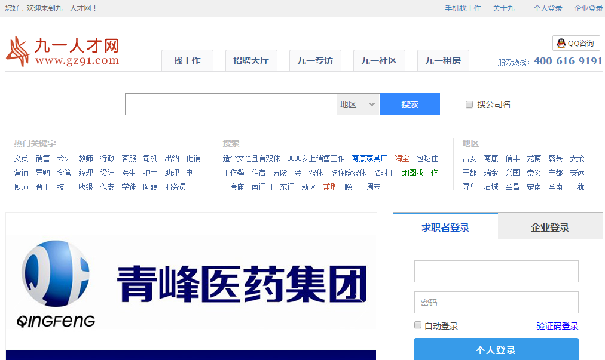Viewport: 605px width, 360px height.
Task: Choose the 上犹 region link
Action: click(x=577, y=187)
